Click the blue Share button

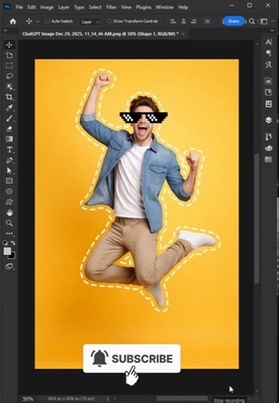point(233,21)
